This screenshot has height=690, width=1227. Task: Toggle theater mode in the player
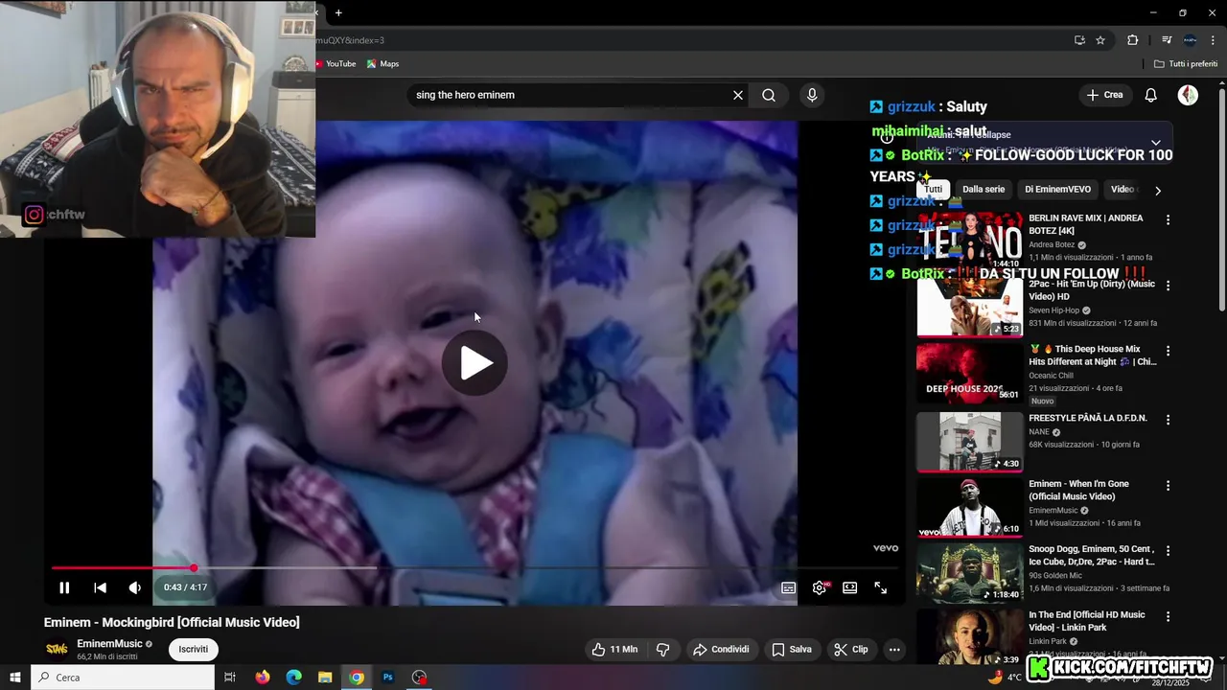pyautogui.click(x=850, y=587)
